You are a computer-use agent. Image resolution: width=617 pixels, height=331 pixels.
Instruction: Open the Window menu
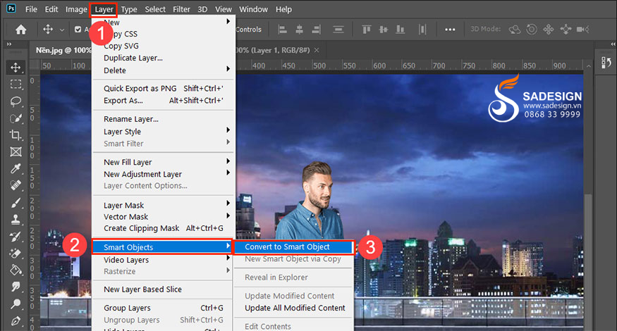(253, 9)
